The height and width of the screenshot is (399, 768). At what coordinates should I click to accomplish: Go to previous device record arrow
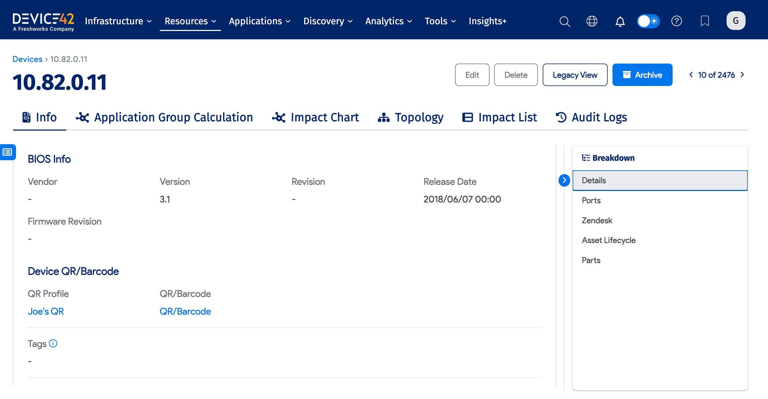[691, 75]
